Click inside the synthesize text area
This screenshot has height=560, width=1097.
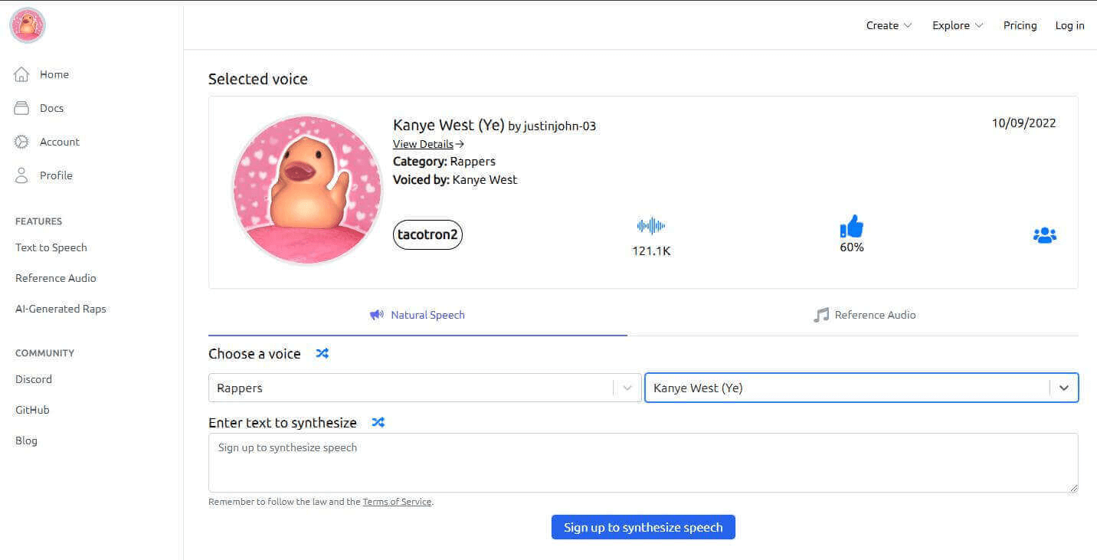(643, 463)
